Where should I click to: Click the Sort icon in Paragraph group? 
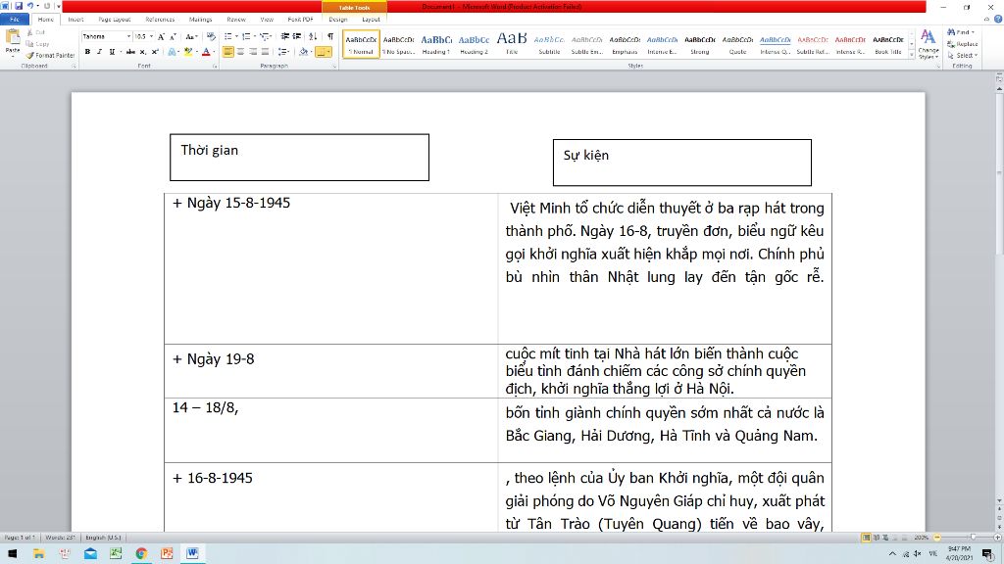[313, 37]
